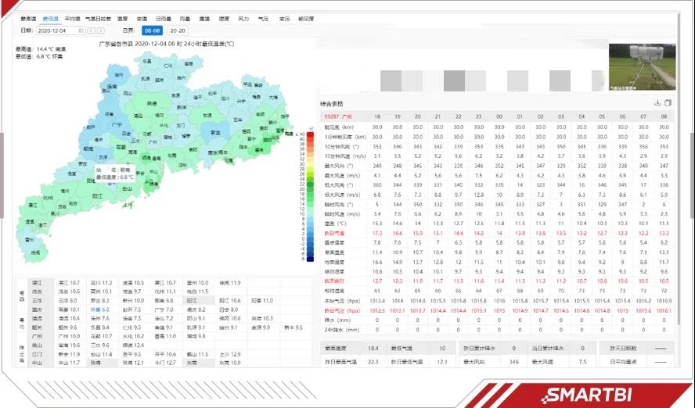Click the 花都 10.7 table cell
The height and width of the screenshot is (408, 695).
[102, 336]
